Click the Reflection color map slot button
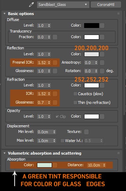The height and width of the screenshot is (191, 126). pyautogui.click(x=102, y=54)
